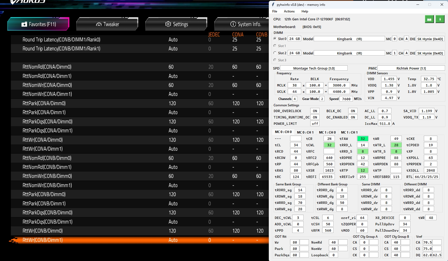Select the Slot 3 radio button
Image resolution: width=448 pixels, height=261 pixels.
(275, 60)
